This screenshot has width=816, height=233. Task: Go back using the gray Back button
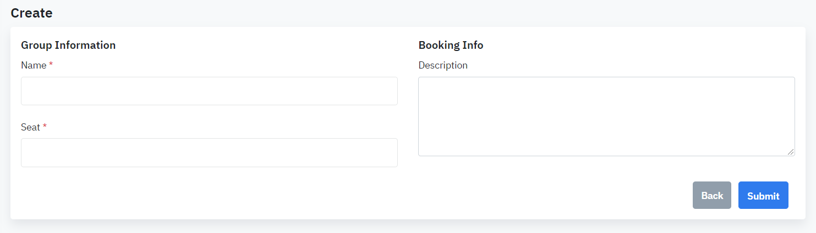point(711,196)
